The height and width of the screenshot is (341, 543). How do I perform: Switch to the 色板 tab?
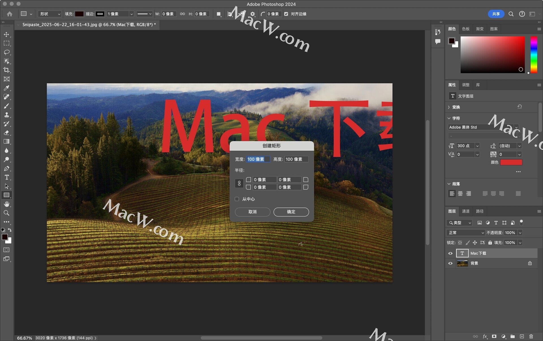(x=466, y=29)
